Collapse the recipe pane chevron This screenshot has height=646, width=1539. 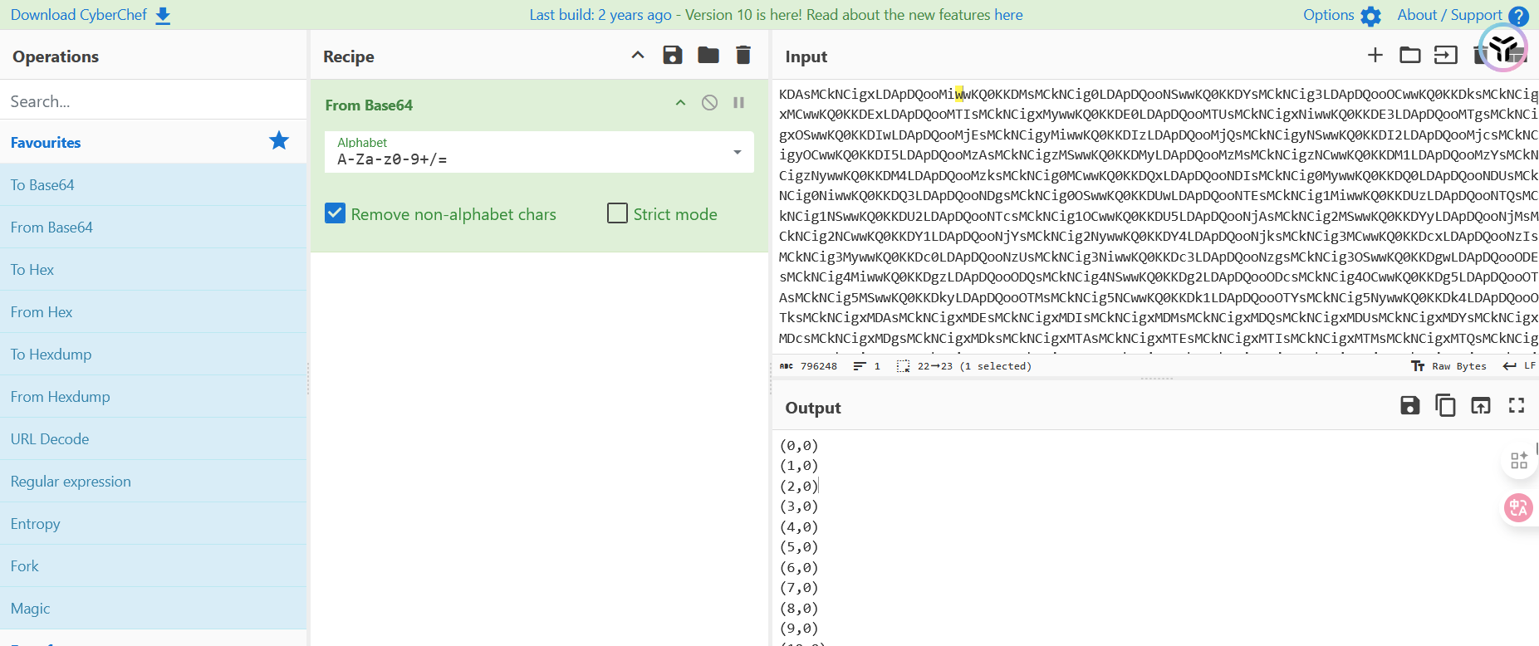(x=638, y=56)
